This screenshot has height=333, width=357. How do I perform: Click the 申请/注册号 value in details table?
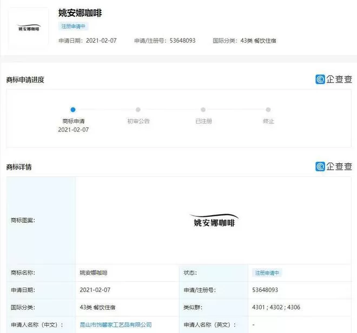(265, 290)
